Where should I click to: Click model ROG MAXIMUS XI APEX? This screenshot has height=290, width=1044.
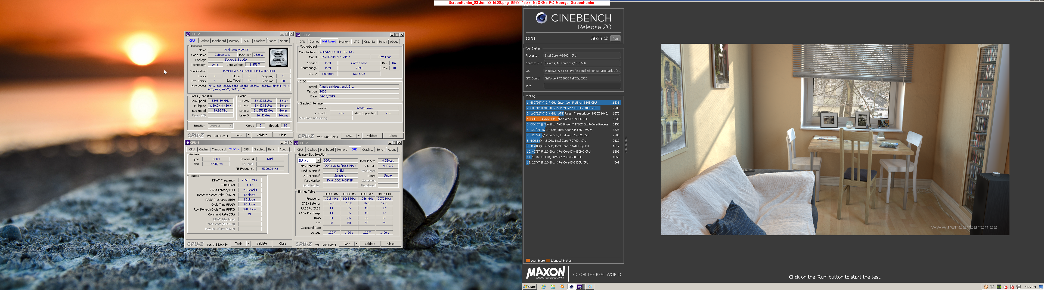[344, 57]
